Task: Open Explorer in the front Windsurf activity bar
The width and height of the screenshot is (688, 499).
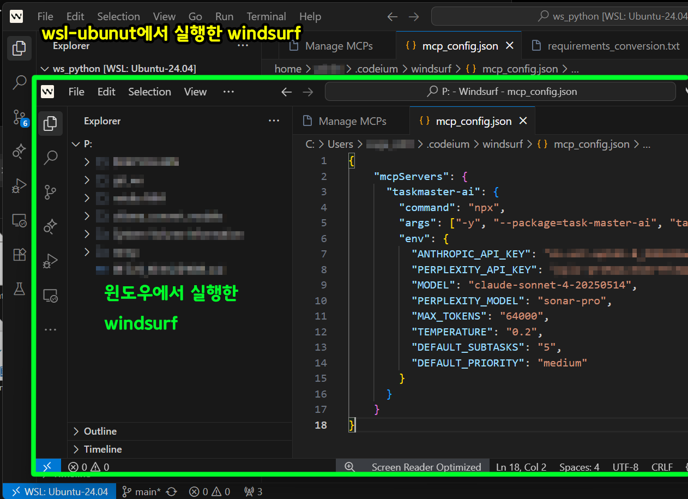Action: 50,123
